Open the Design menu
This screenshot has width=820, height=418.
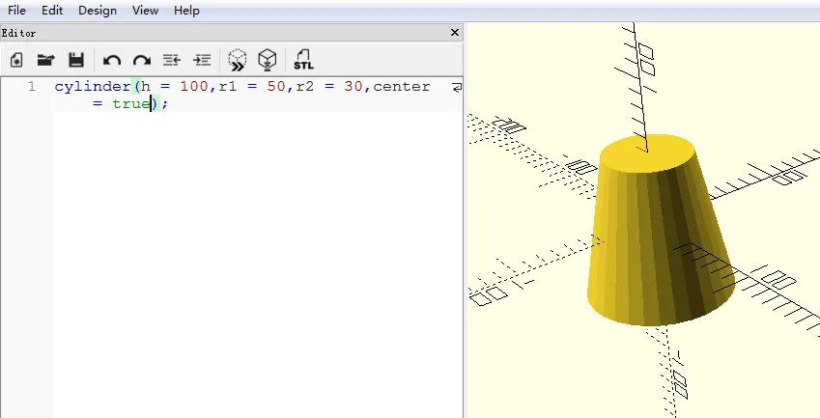tap(98, 11)
